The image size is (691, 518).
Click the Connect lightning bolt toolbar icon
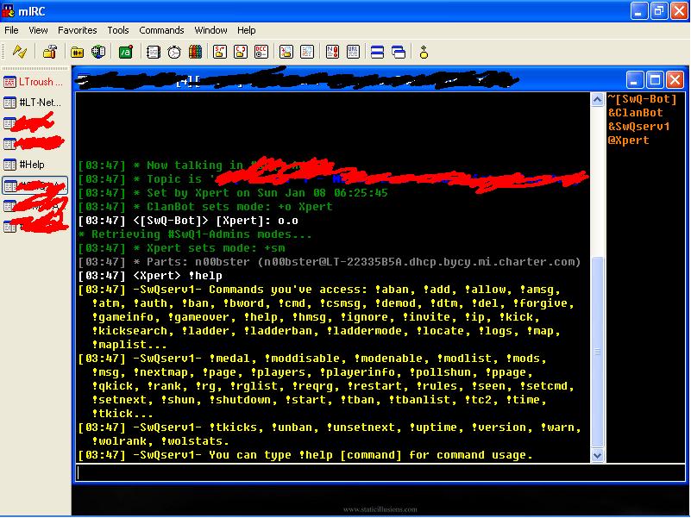[x=18, y=52]
